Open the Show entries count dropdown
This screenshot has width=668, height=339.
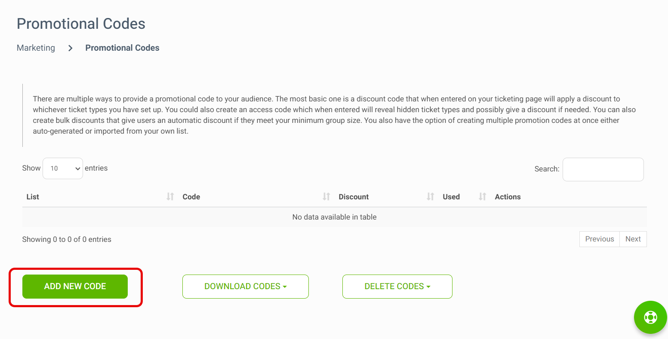(63, 168)
